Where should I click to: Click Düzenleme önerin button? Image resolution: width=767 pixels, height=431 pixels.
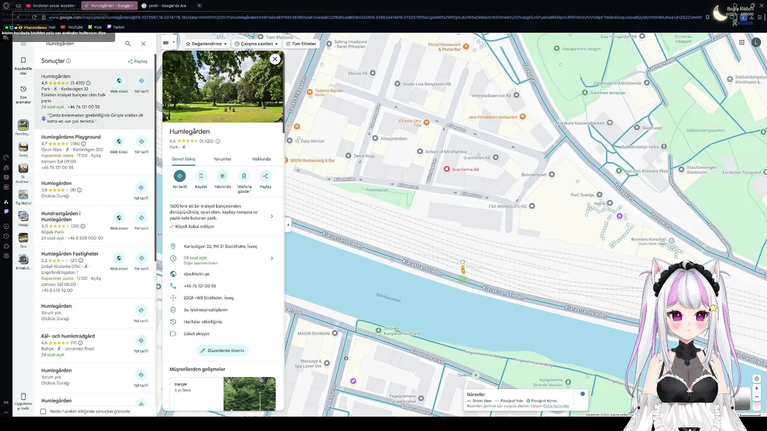[222, 350]
